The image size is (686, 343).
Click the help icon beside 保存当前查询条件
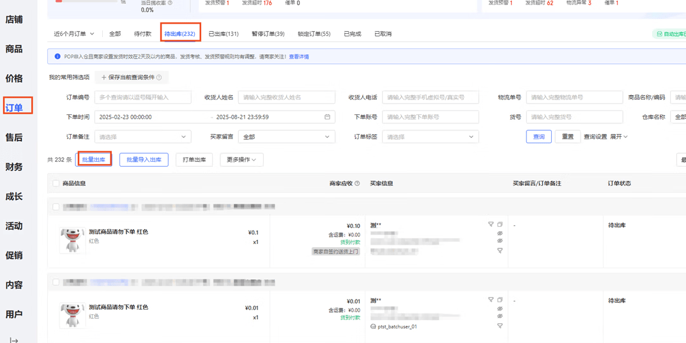[x=159, y=77]
